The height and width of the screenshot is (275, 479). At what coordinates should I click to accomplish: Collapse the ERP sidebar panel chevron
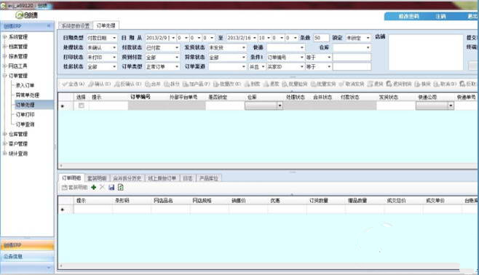49,26
